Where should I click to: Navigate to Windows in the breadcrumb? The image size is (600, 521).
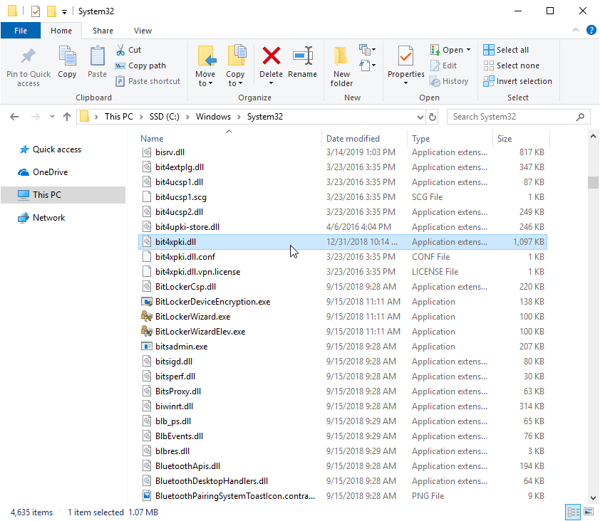tap(213, 117)
